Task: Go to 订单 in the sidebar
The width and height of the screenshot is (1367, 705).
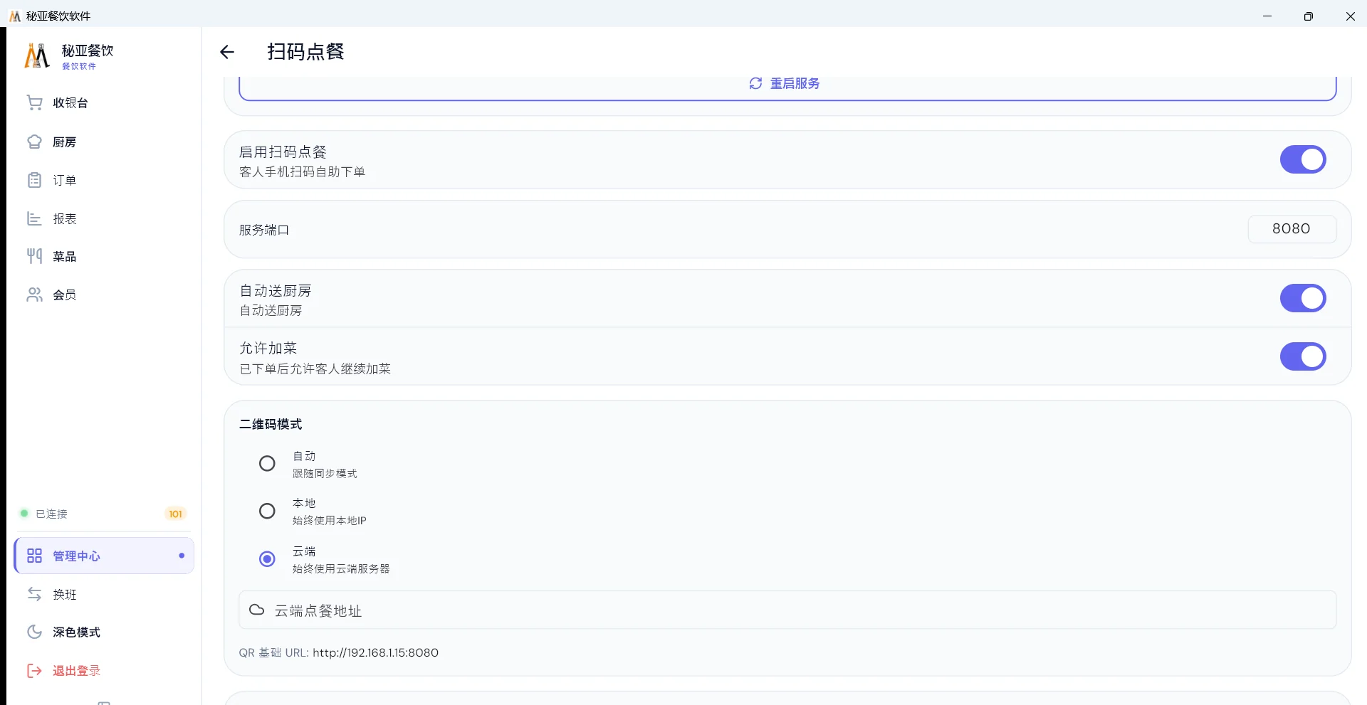Action: pos(104,180)
